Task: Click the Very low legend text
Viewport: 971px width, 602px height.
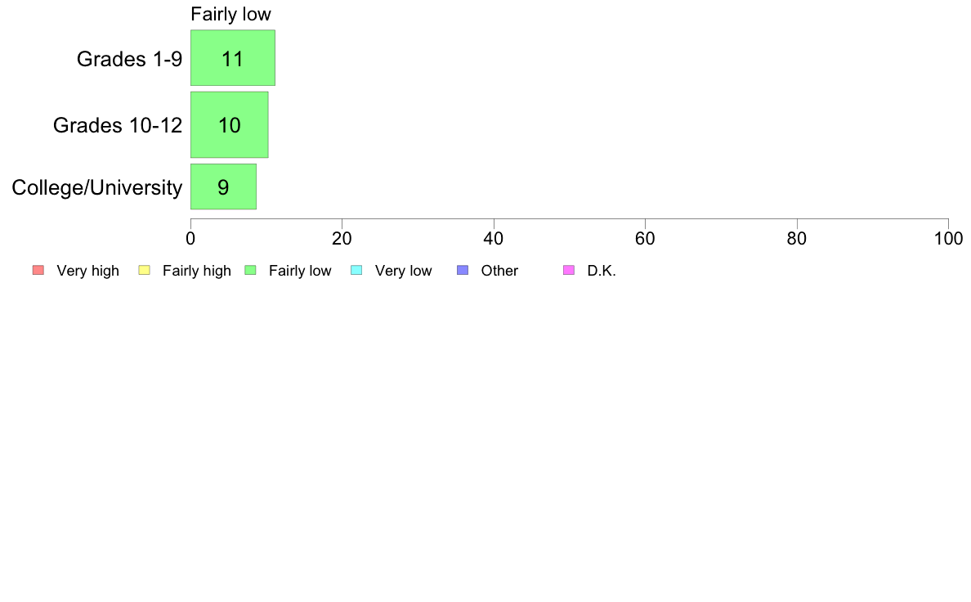Action: click(403, 271)
